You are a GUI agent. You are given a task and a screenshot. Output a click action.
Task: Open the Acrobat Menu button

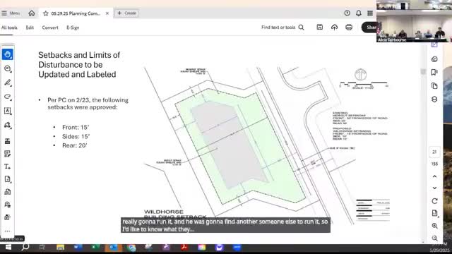coord(11,13)
